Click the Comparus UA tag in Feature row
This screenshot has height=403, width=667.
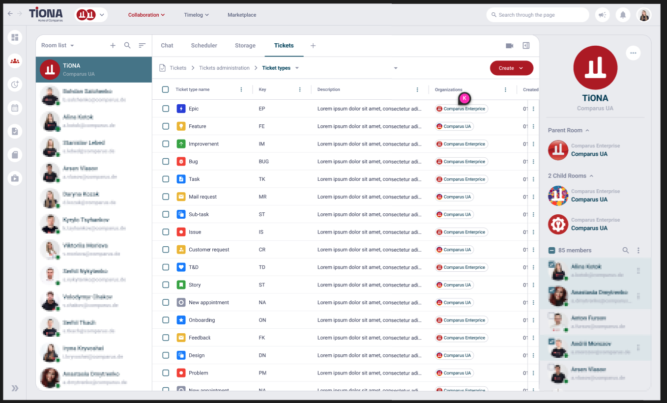click(454, 126)
